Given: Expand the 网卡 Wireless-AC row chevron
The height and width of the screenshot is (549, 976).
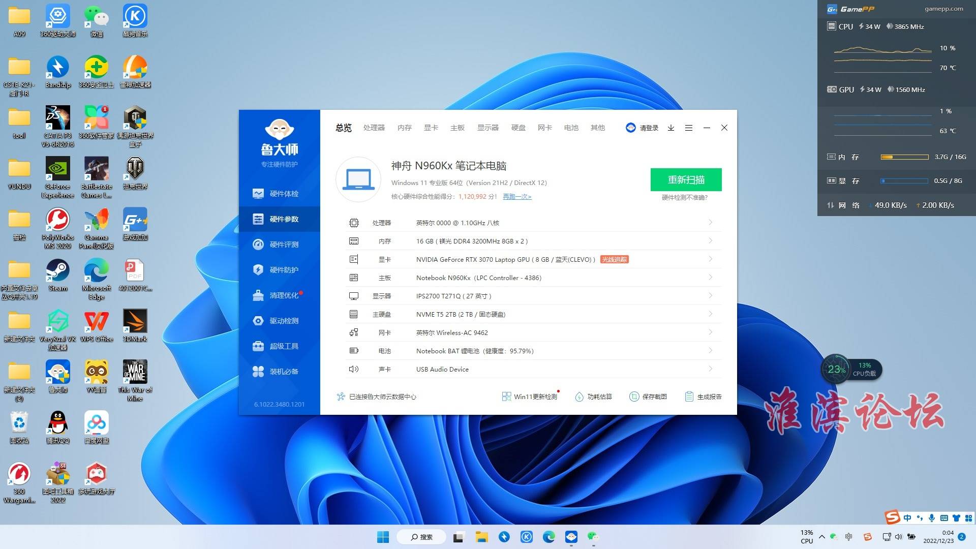Looking at the screenshot, I should [711, 332].
